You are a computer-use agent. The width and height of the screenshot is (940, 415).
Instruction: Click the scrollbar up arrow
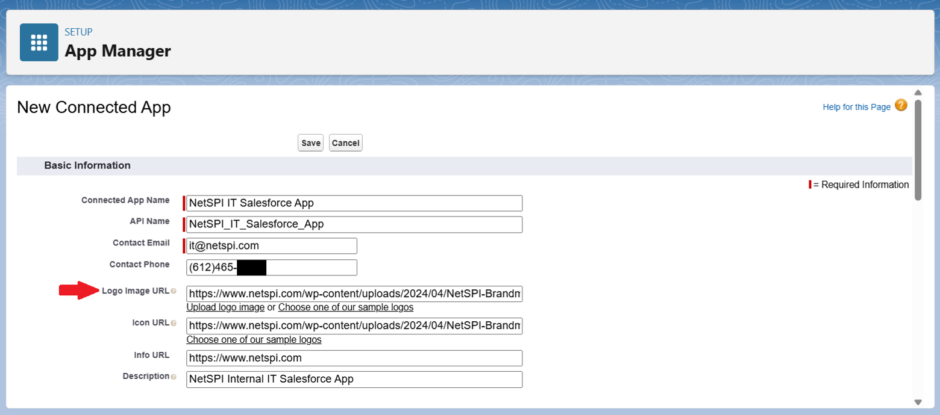(x=918, y=93)
